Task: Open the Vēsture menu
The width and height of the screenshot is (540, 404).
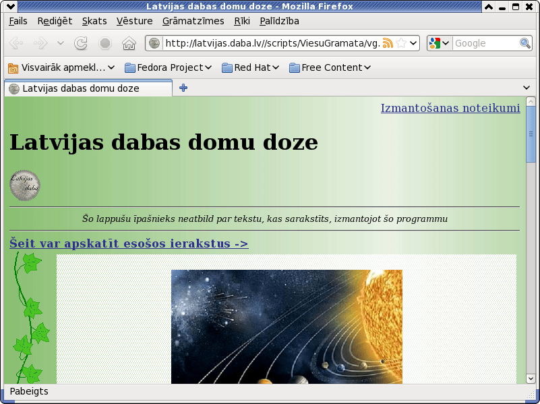Action: click(x=134, y=22)
